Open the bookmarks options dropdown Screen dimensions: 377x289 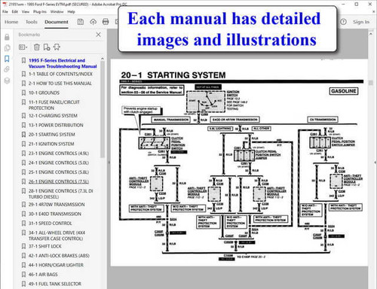coord(23,47)
